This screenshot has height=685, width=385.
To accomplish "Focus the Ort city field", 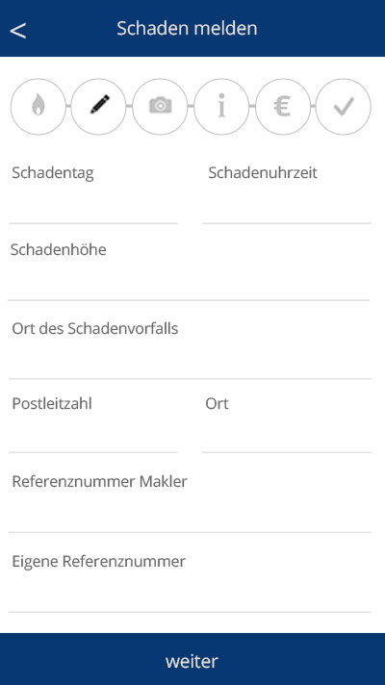I will pos(287,421).
